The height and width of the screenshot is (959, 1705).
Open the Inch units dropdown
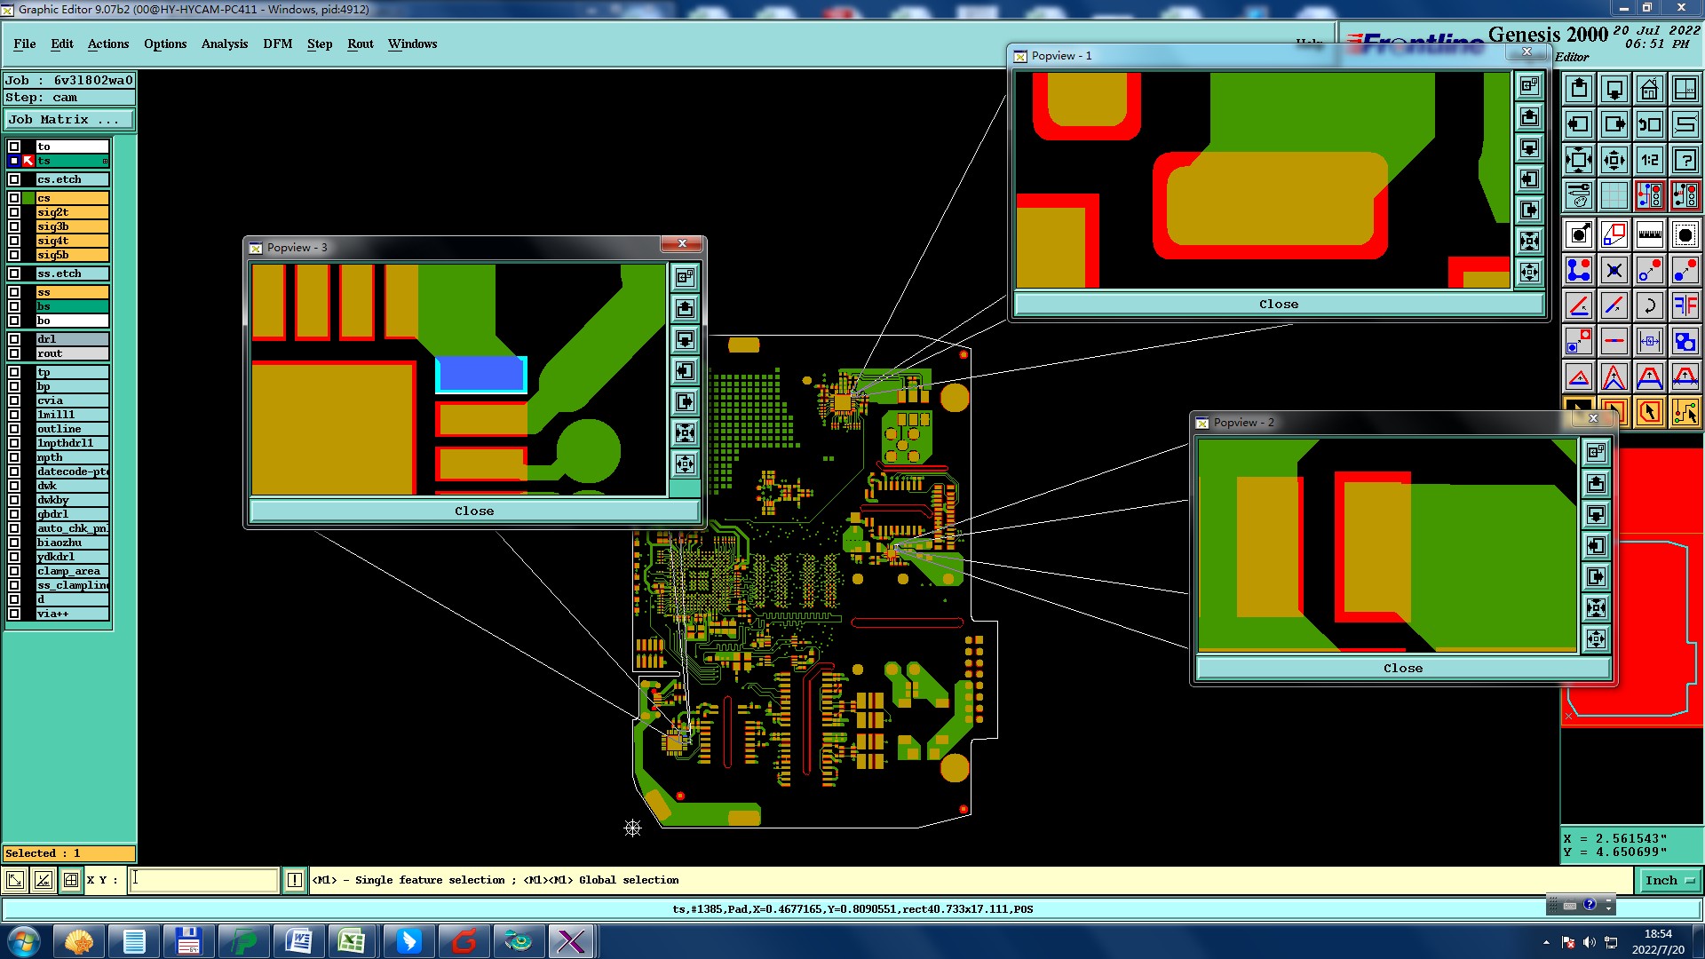coord(1670,881)
